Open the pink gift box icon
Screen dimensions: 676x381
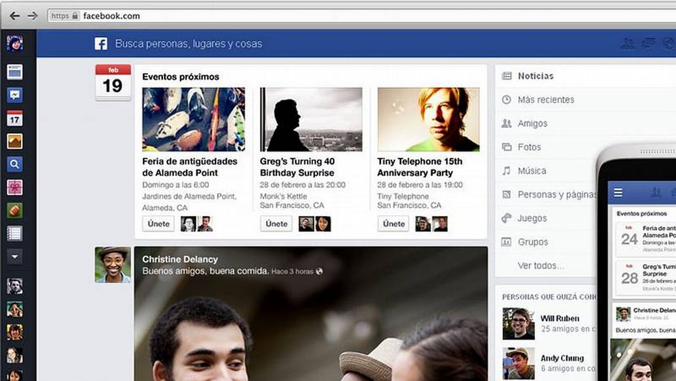[x=15, y=187]
